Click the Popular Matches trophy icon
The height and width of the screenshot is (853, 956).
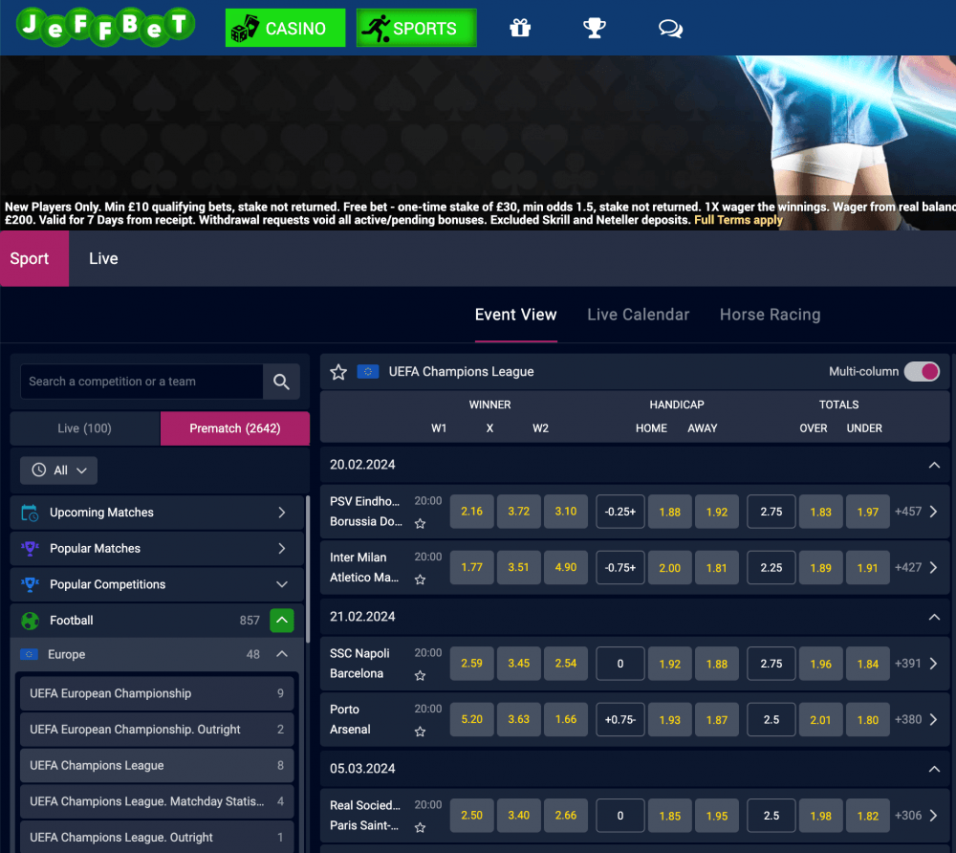30,549
